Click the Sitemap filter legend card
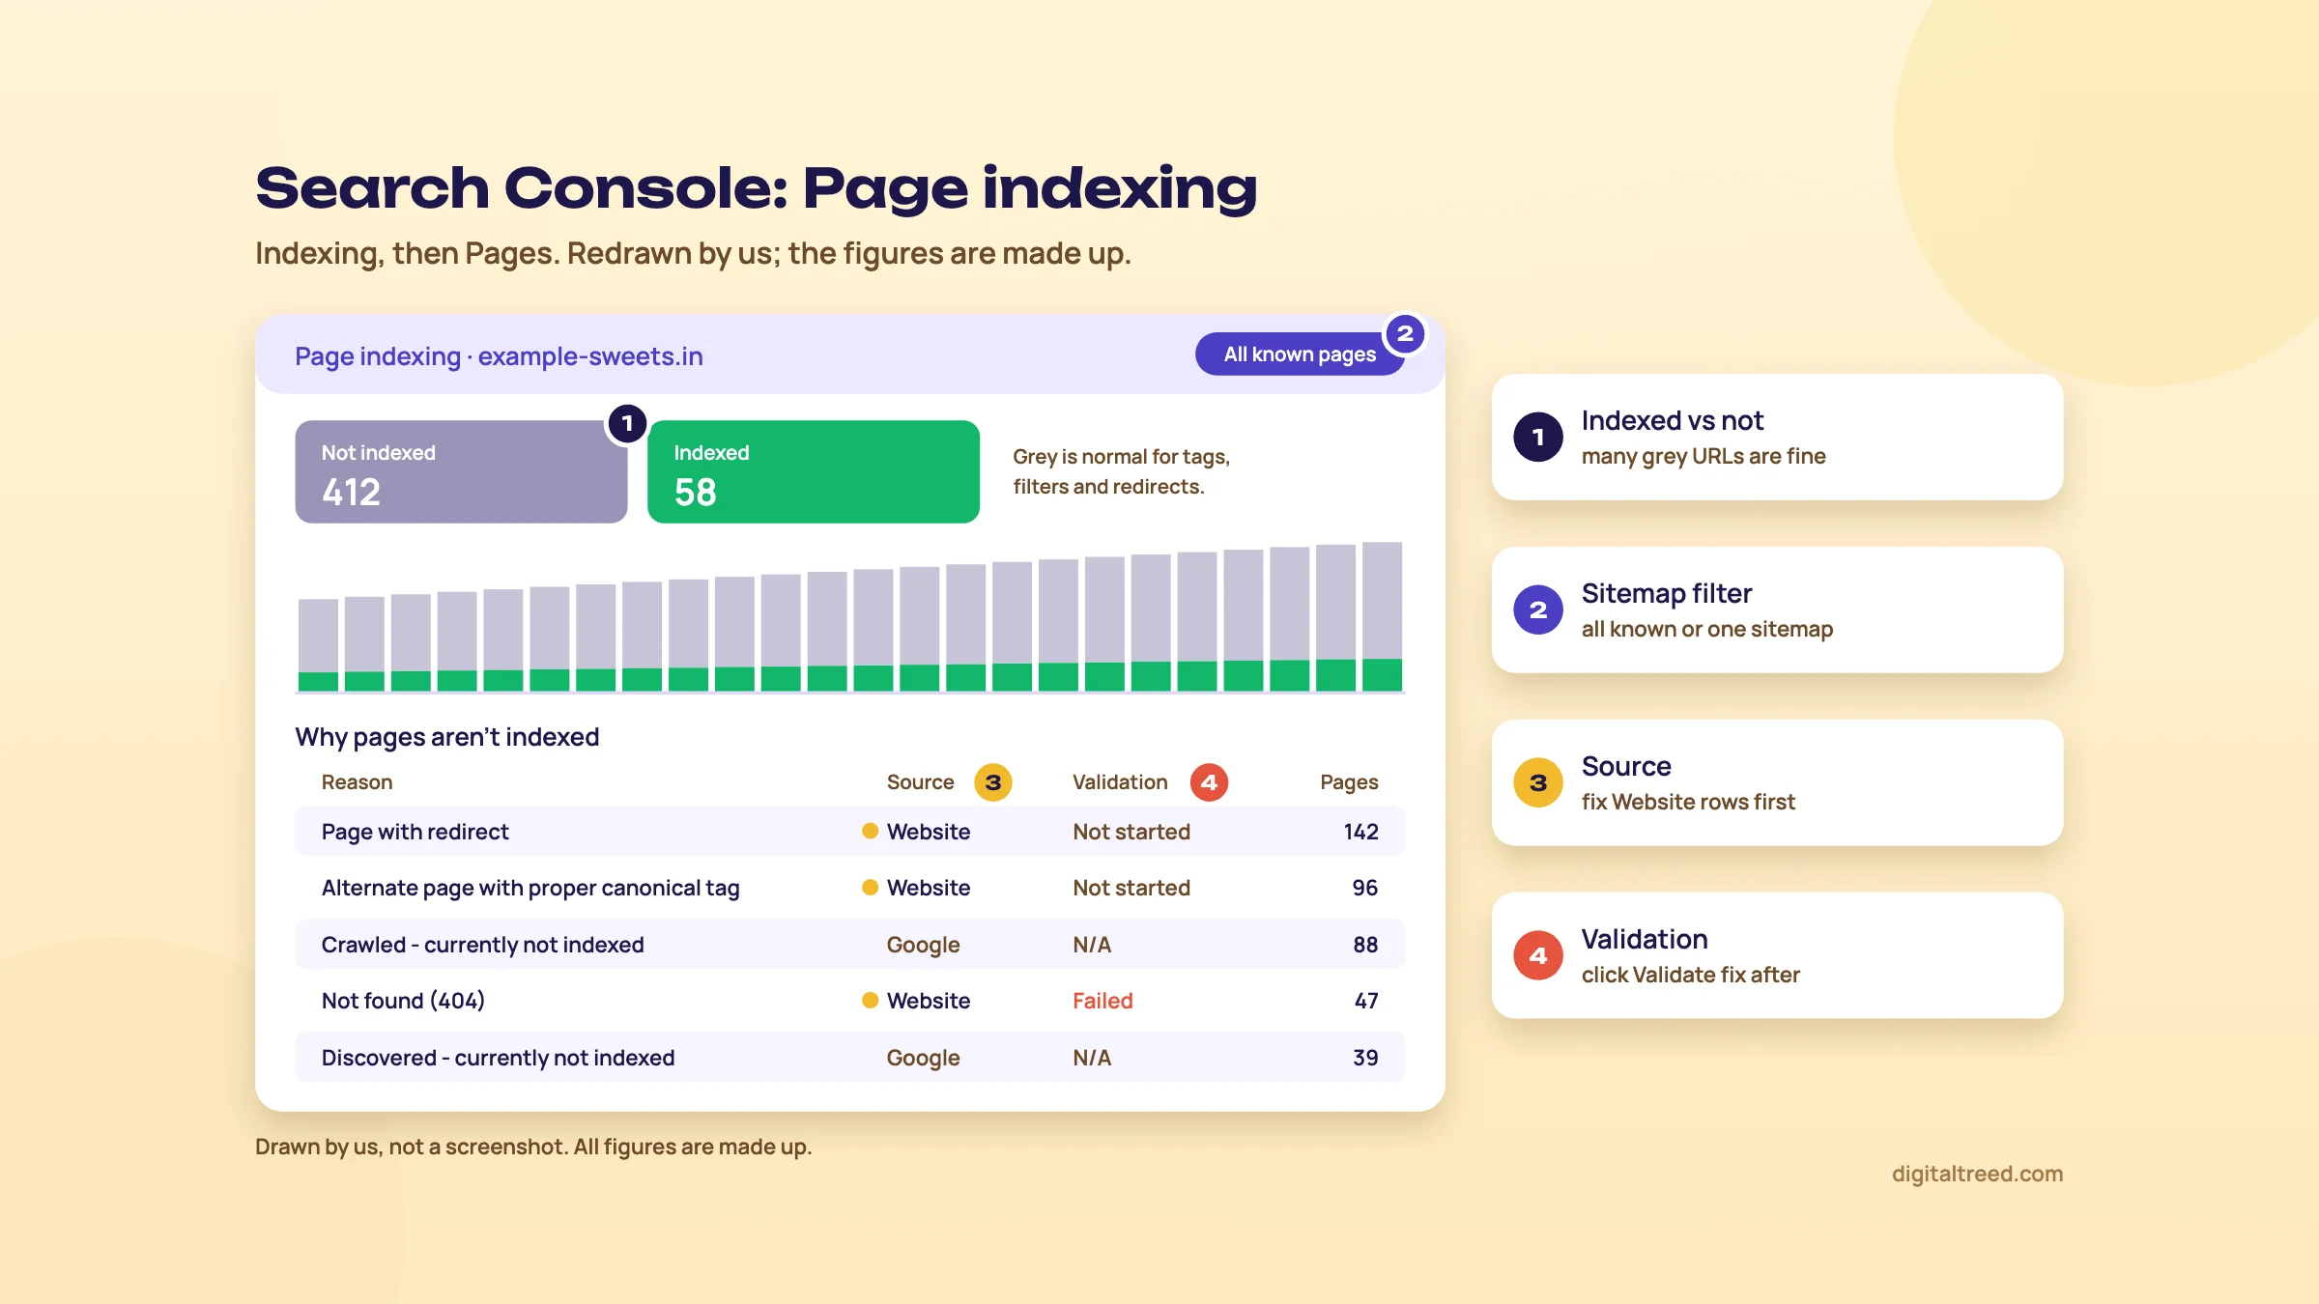Viewport: 2319px width, 1304px height. pos(1777,609)
